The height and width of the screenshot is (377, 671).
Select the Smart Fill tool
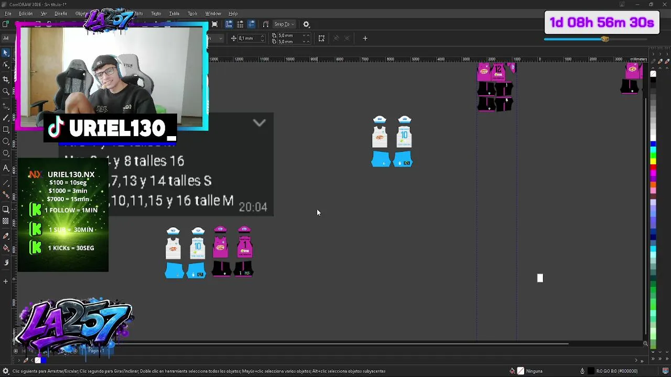tap(6, 262)
